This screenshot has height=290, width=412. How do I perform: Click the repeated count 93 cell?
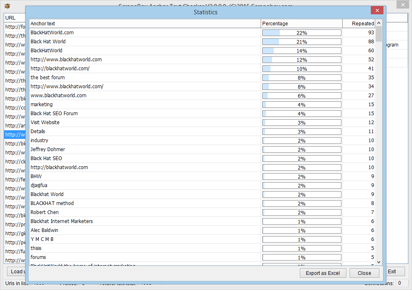[359, 33]
